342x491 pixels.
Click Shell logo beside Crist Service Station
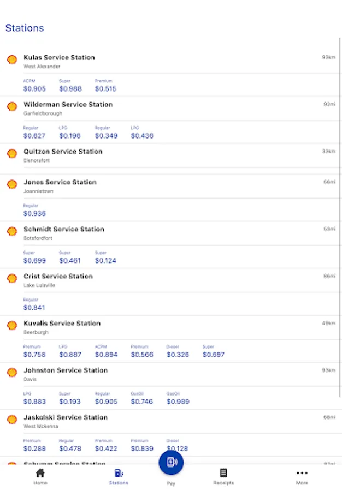tap(11, 278)
